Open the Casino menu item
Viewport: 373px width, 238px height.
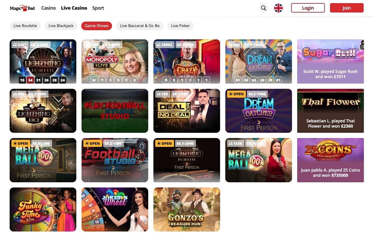click(48, 8)
